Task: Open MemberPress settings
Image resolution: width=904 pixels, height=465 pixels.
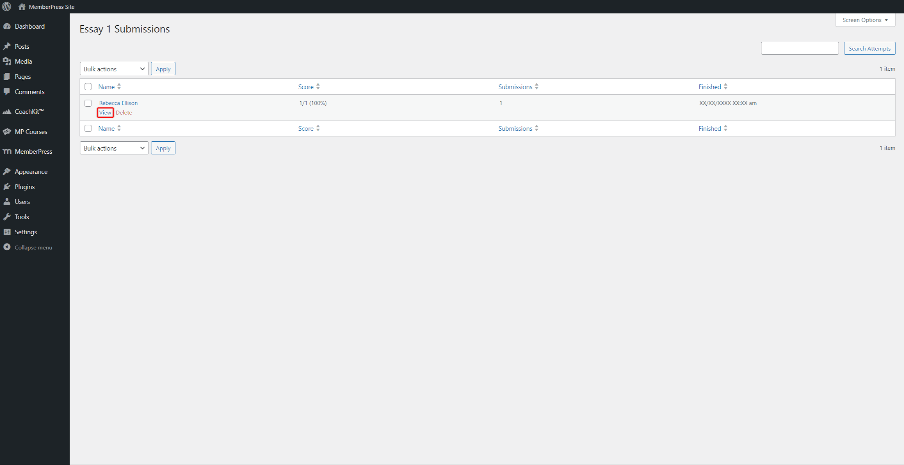Action: tap(33, 151)
